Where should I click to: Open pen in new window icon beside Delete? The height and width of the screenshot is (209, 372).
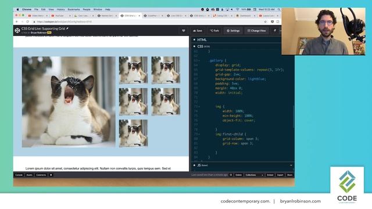[x=231, y=175]
